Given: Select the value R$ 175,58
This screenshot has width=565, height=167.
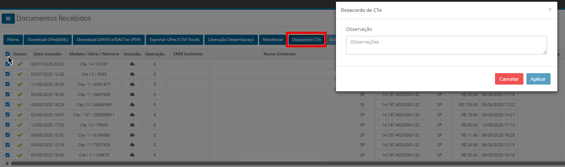Looking at the screenshot, I should click(x=469, y=104).
